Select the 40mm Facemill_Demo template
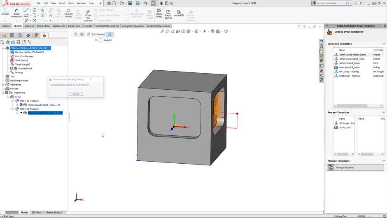This screenshot has height=218, width=387. point(349,63)
